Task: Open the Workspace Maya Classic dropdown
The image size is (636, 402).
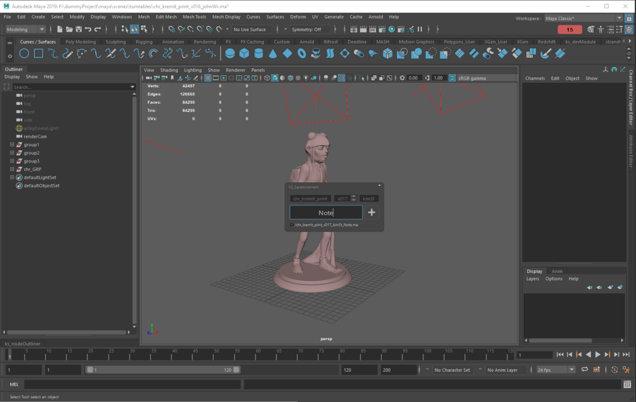Action: pos(583,18)
